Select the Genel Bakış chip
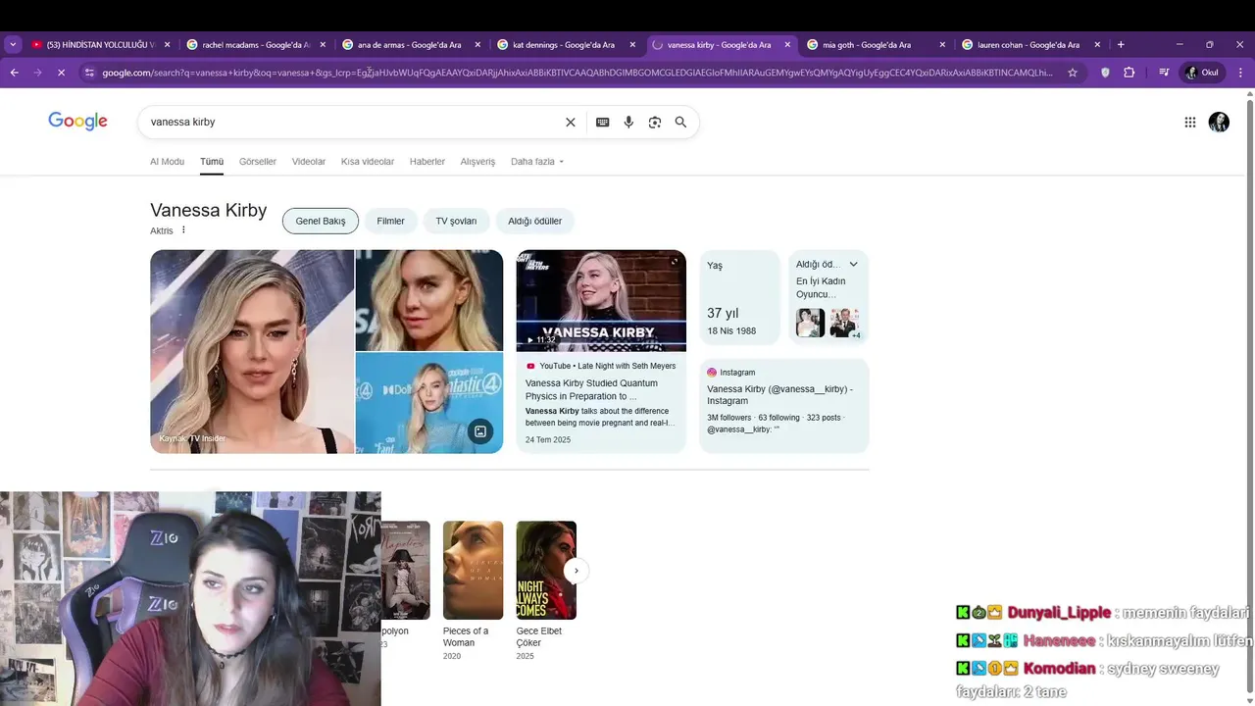 point(321,221)
